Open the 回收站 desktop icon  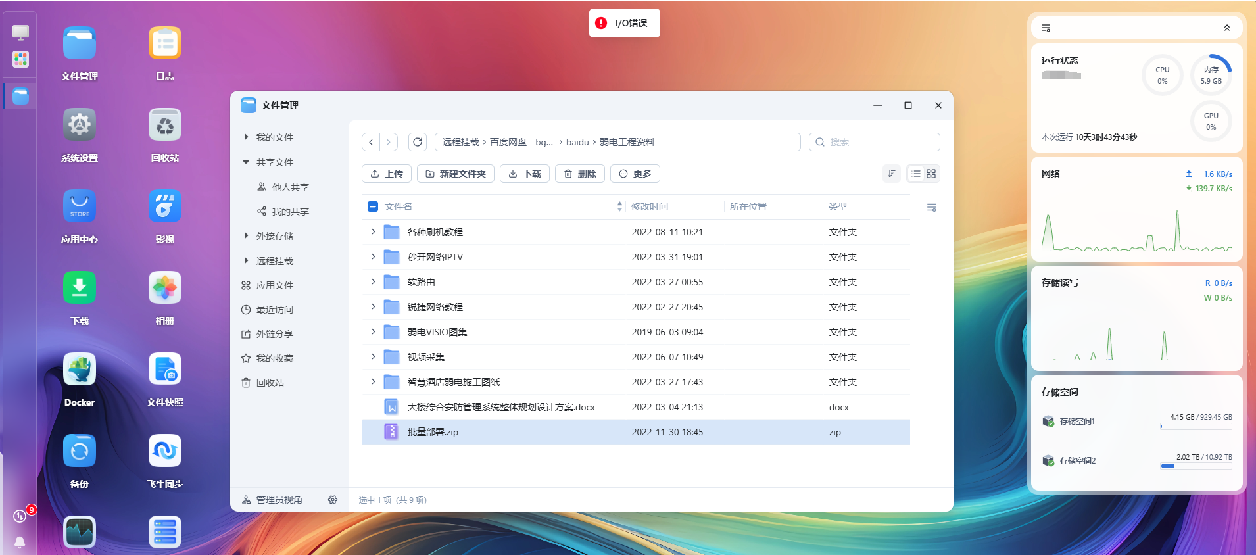(165, 125)
